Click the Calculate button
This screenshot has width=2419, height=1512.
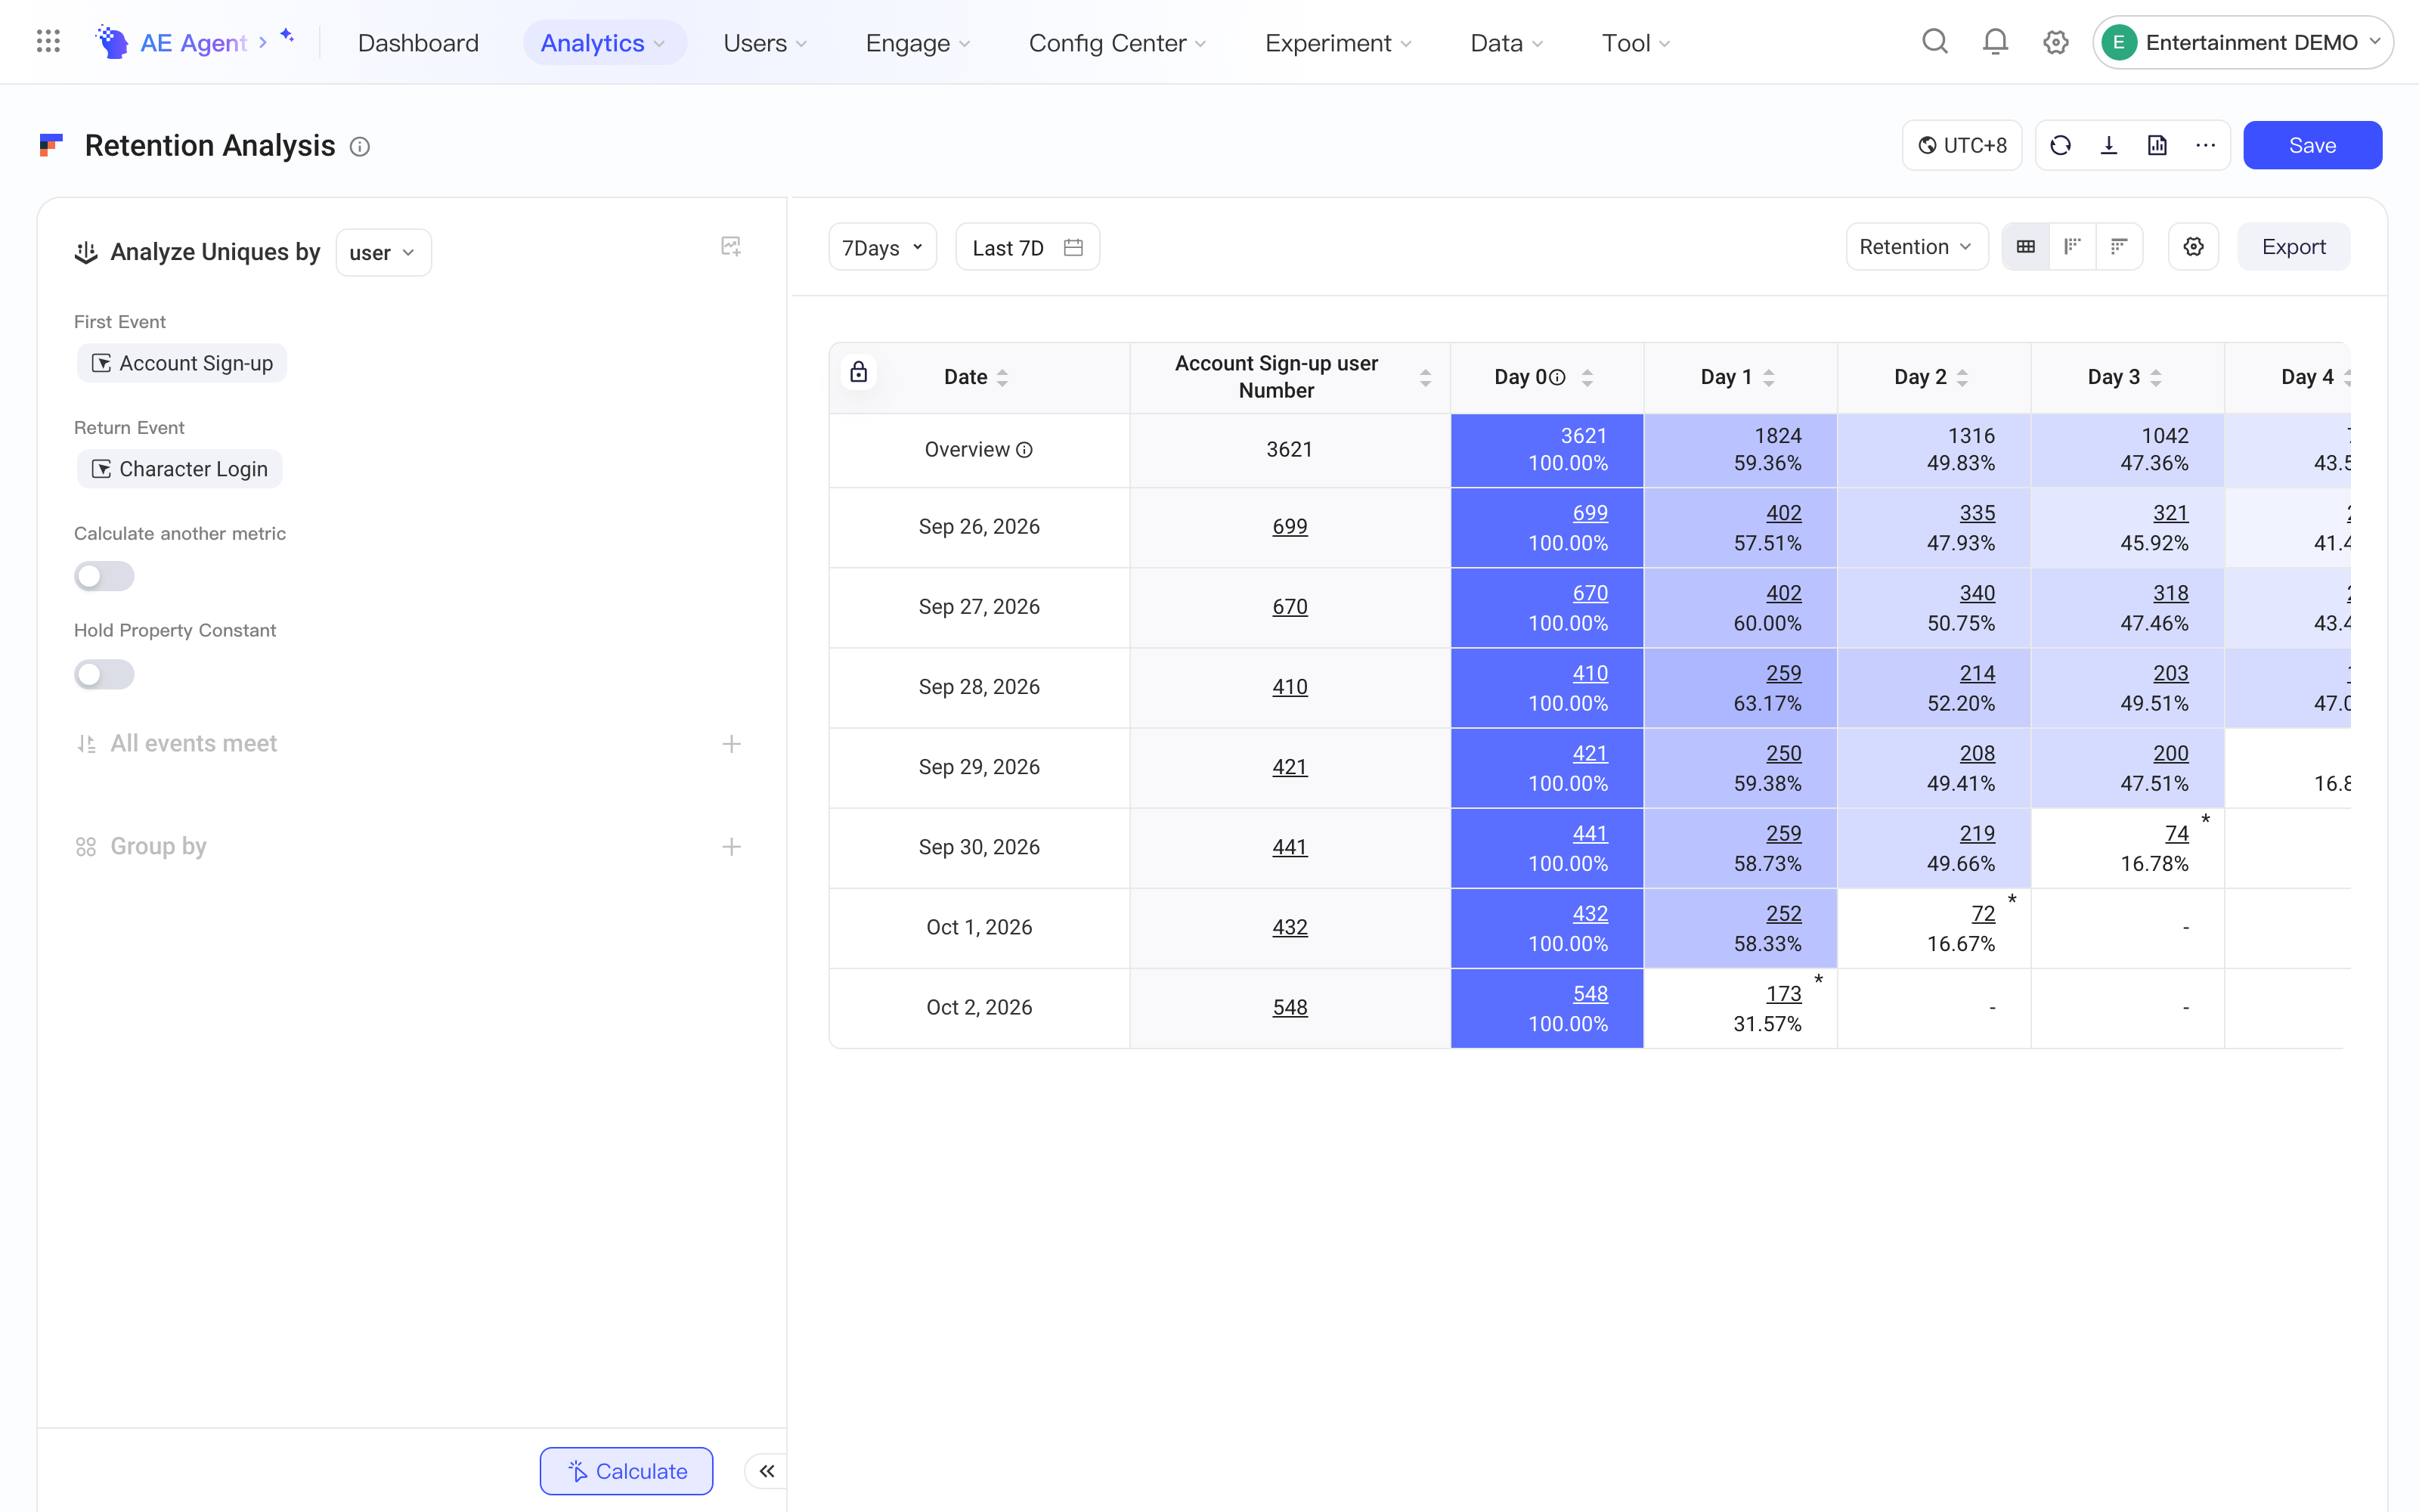coord(627,1471)
